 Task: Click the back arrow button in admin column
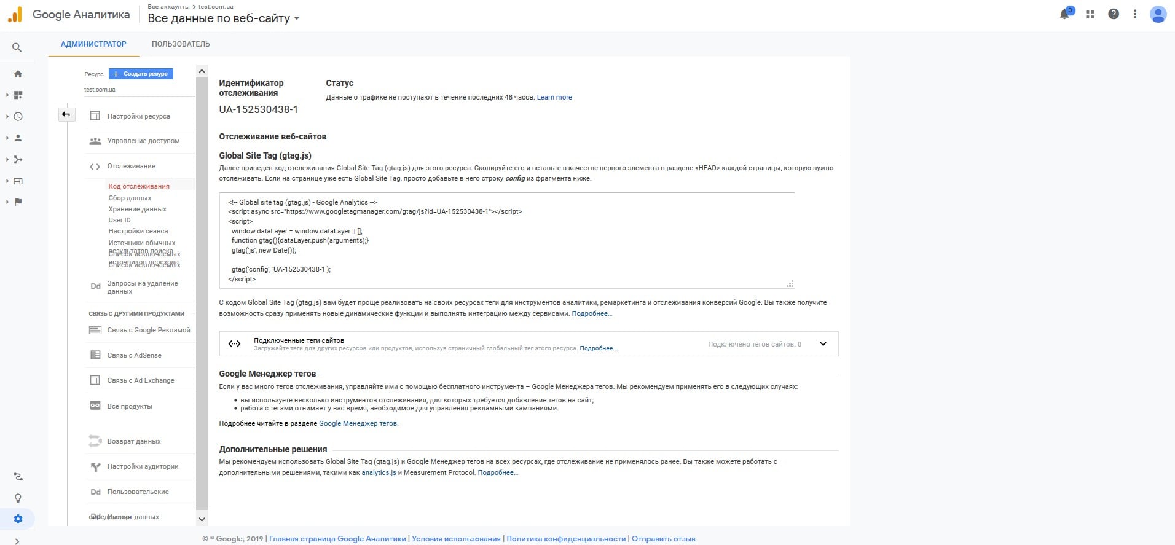[66, 114]
